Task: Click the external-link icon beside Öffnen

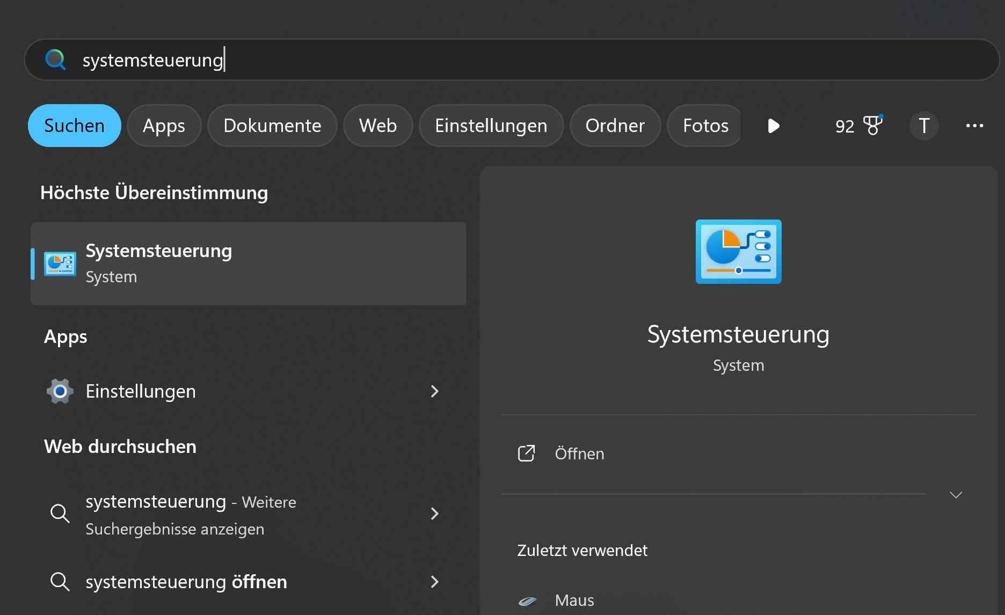Action: [527, 453]
